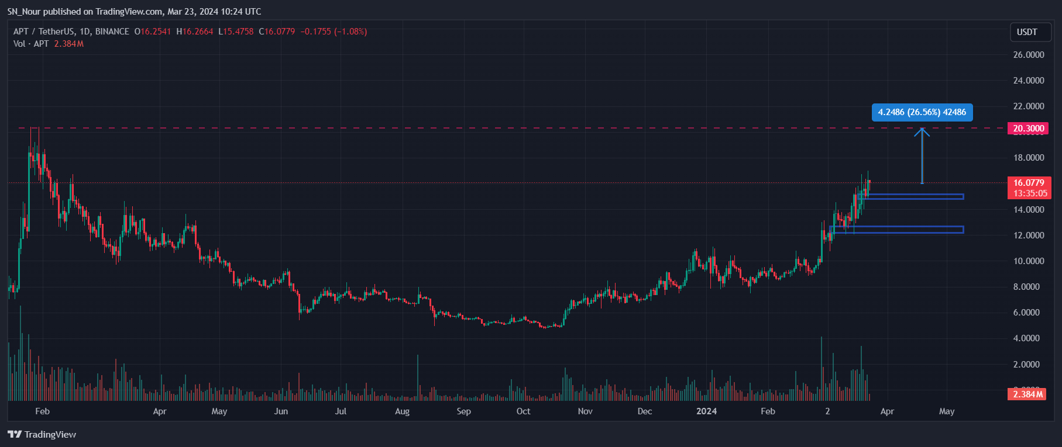Screen dimensions: 1062x447
Task: Click the publication header text by SN_Nour
Action: tap(135, 12)
